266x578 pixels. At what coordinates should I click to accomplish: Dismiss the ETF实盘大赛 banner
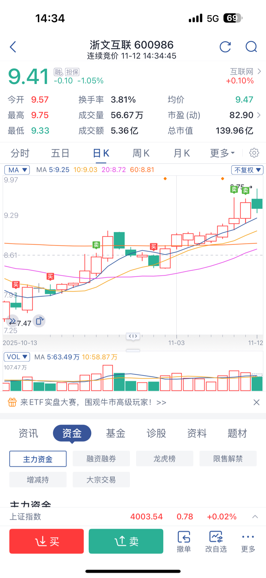coord(256,402)
